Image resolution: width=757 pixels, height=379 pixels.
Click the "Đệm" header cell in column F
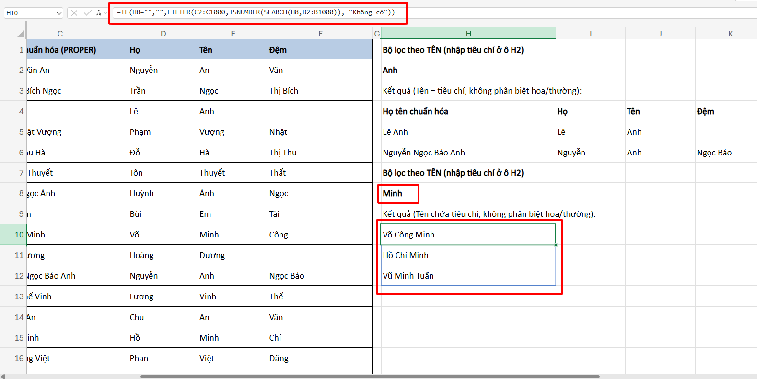pos(320,50)
